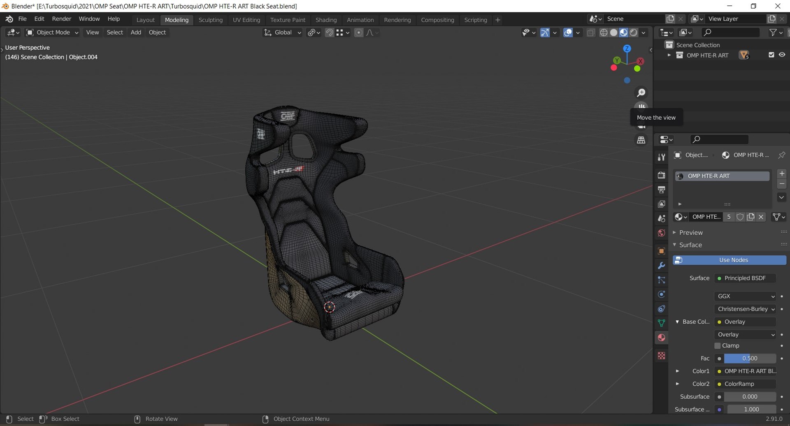Toggle viewport gizmos display
Image resolution: width=790 pixels, height=426 pixels.
[545, 32]
